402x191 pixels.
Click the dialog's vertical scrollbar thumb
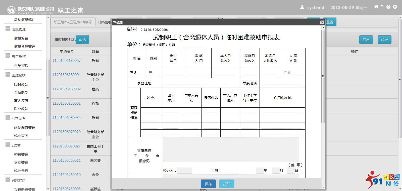click(323, 76)
